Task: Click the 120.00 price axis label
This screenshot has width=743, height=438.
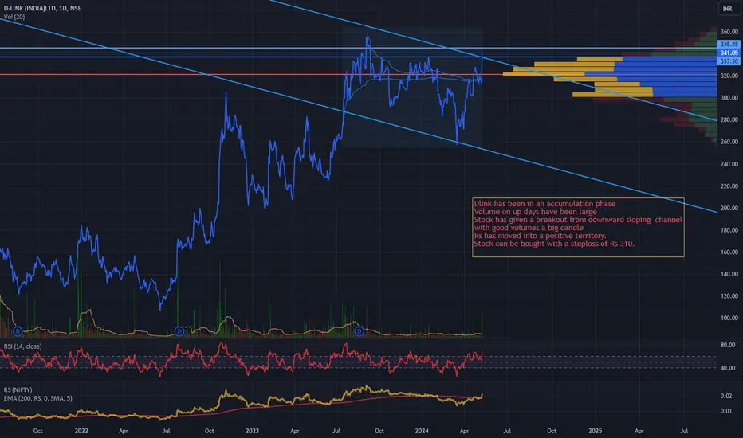Action: tap(729, 296)
